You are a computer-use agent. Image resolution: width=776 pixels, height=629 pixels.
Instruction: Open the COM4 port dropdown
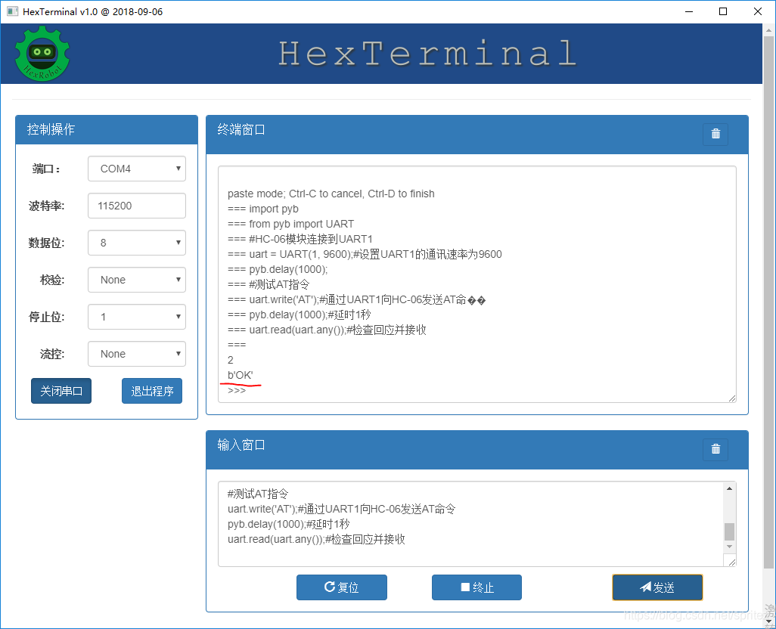point(137,169)
